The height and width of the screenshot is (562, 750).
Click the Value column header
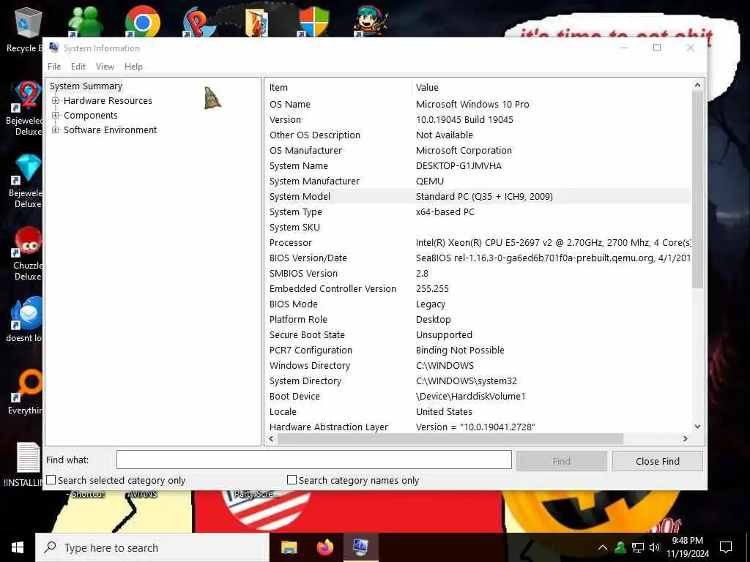pyautogui.click(x=551, y=88)
